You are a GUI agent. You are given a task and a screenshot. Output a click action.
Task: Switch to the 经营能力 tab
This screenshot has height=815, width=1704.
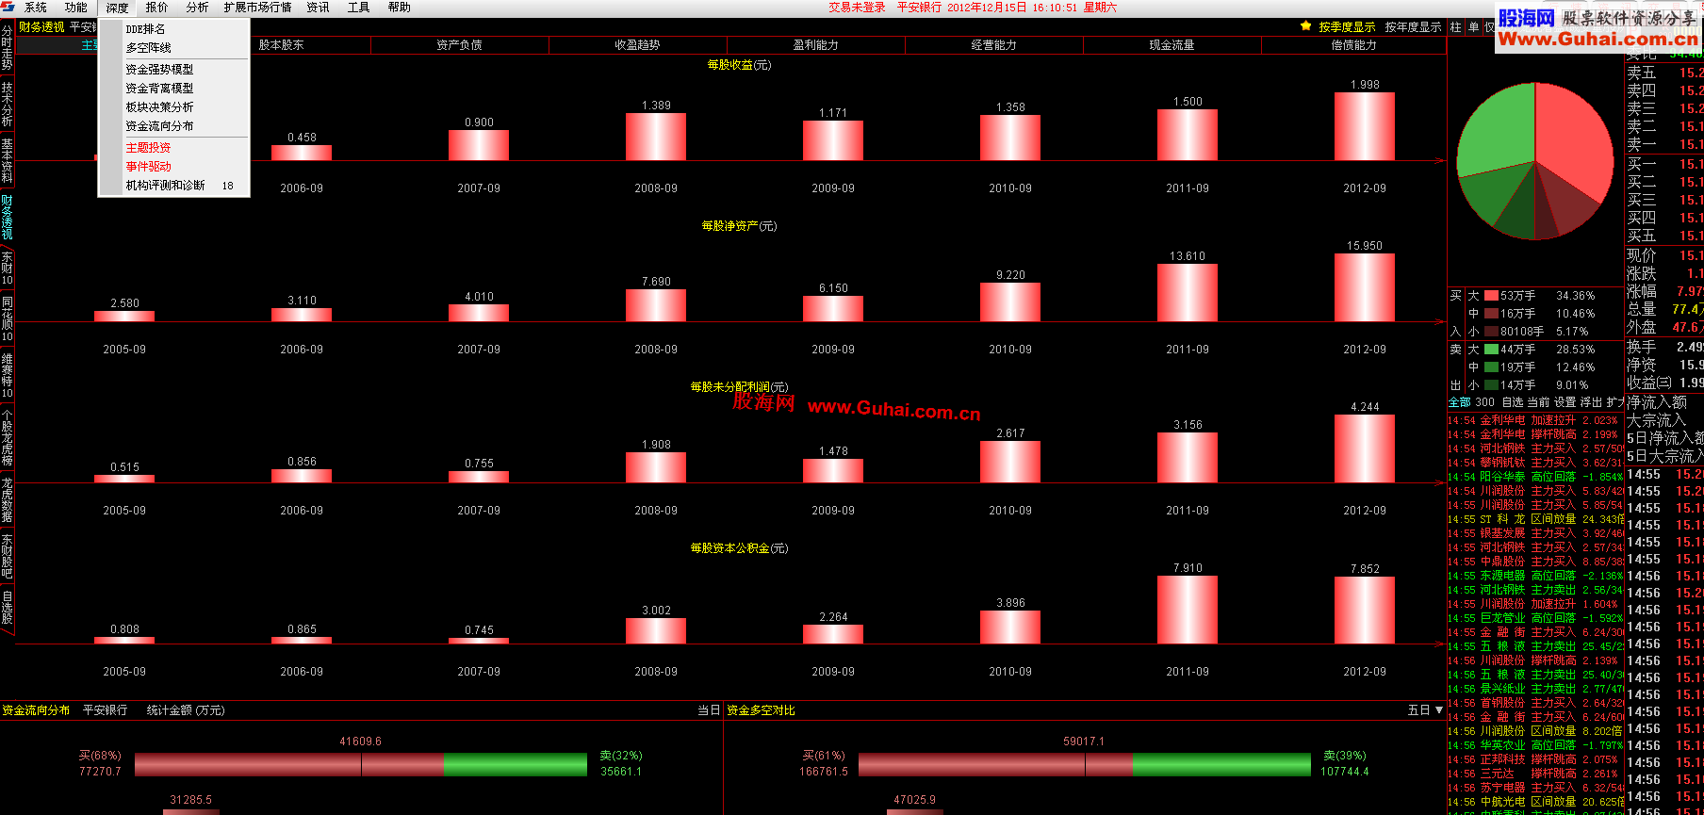993,45
